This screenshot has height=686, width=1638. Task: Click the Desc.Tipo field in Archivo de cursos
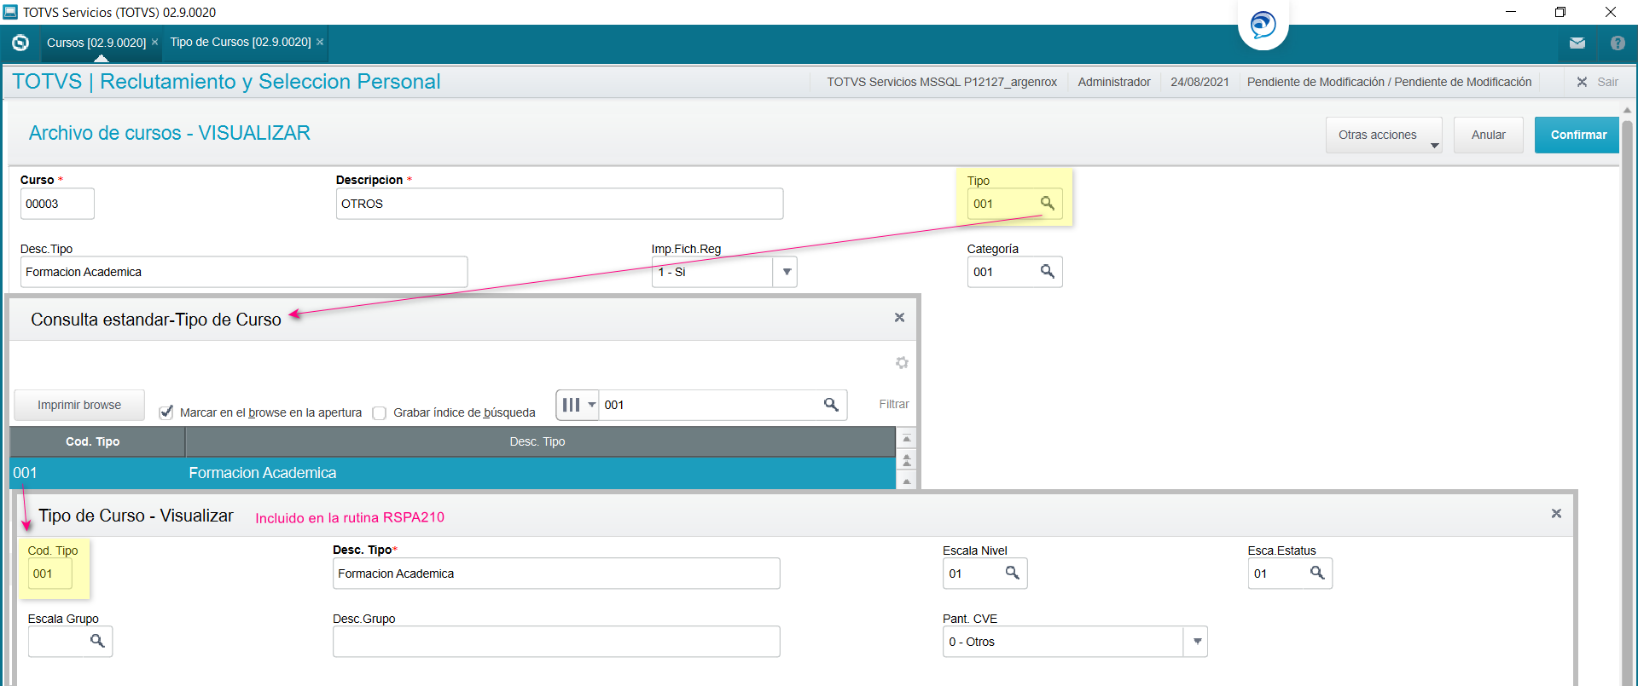point(244,272)
